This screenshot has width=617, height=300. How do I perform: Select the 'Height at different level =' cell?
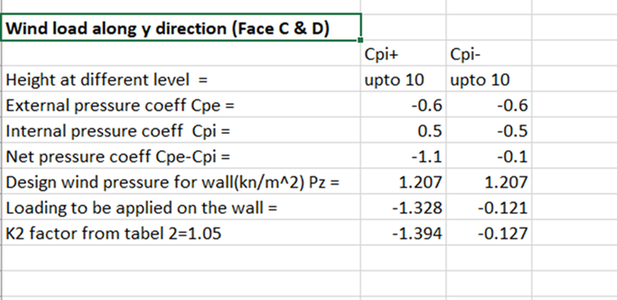click(x=180, y=78)
